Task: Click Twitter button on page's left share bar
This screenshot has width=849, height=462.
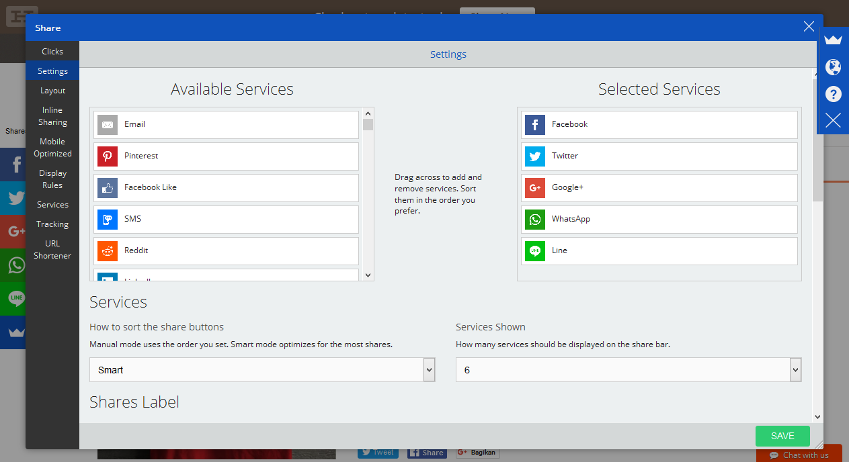Action: [x=13, y=198]
